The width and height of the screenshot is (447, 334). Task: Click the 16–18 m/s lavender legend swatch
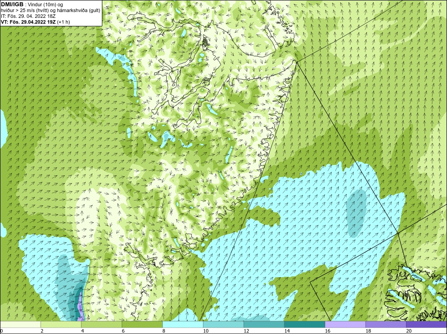(x=345, y=324)
